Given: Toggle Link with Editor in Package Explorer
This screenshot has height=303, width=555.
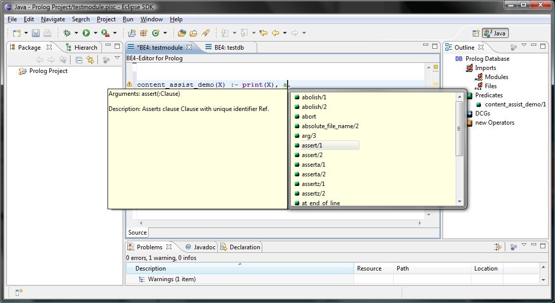Looking at the screenshot, I should (90, 60).
